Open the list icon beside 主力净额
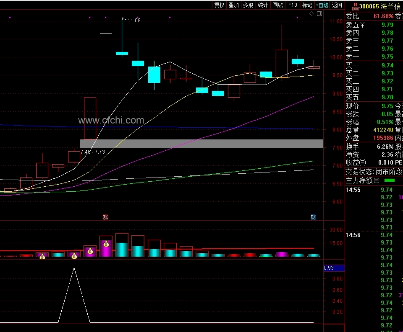The height and width of the screenshot is (332, 403). 377,181
